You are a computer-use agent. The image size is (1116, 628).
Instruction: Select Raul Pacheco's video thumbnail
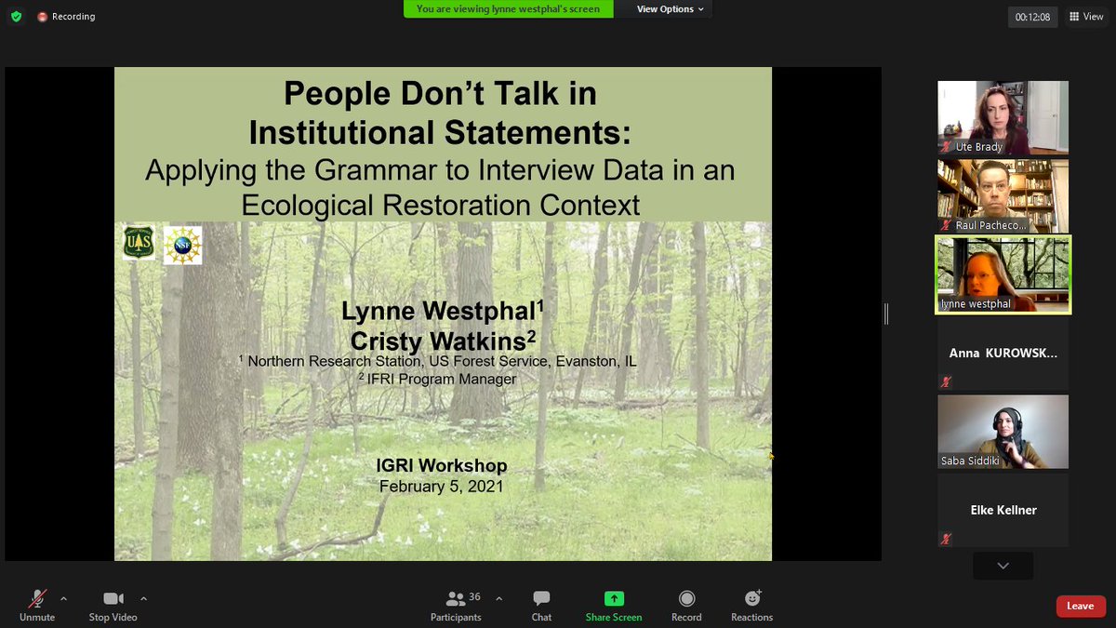(x=1003, y=195)
